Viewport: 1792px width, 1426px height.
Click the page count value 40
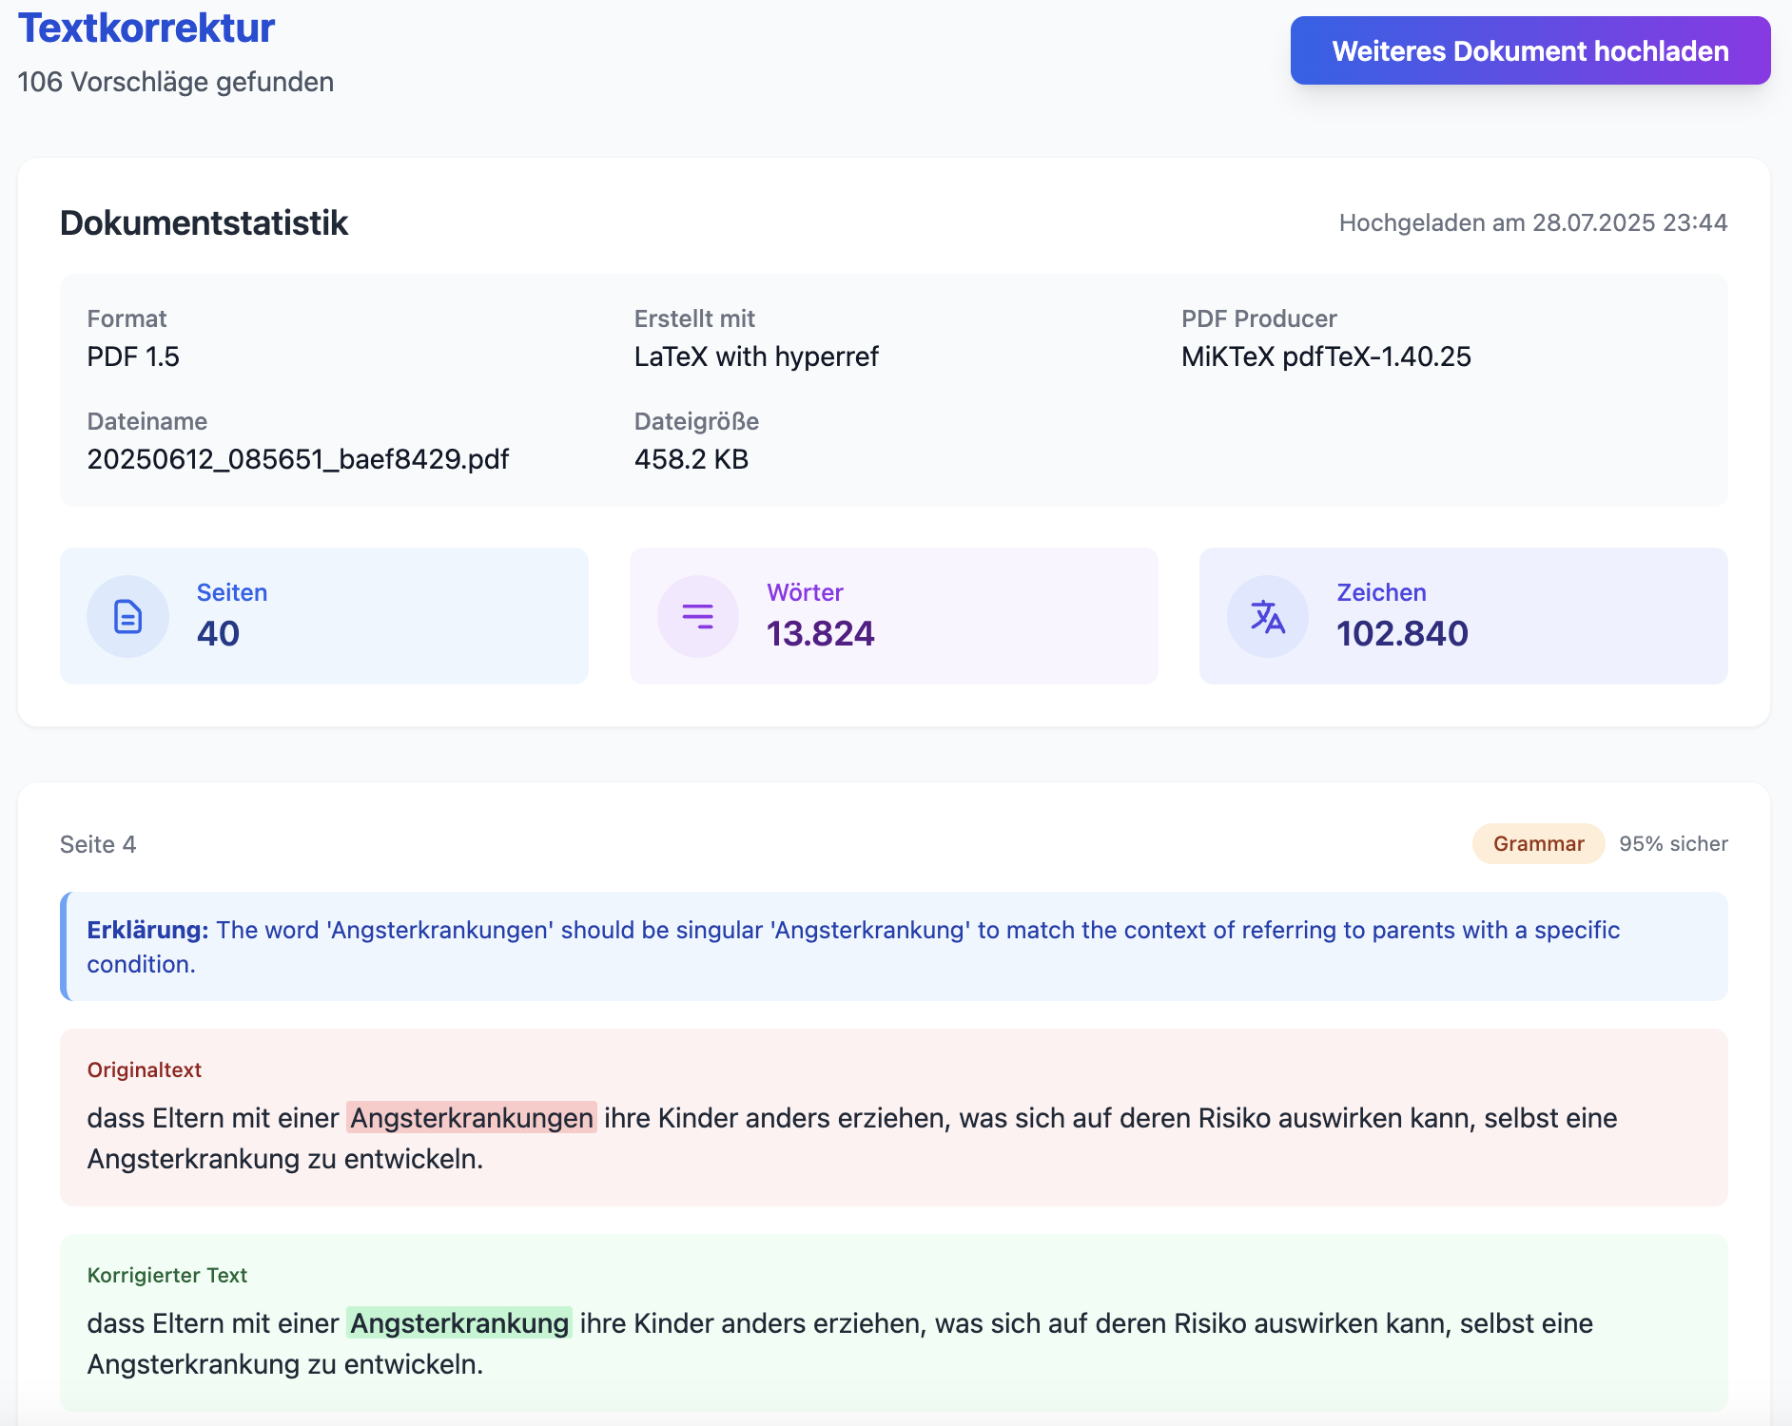(x=218, y=633)
